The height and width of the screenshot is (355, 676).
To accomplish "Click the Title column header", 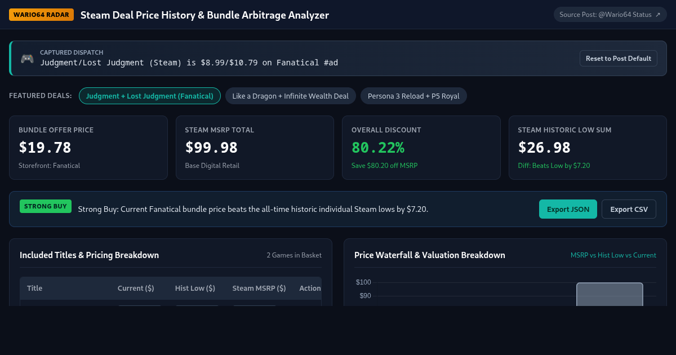I will pos(34,288).
